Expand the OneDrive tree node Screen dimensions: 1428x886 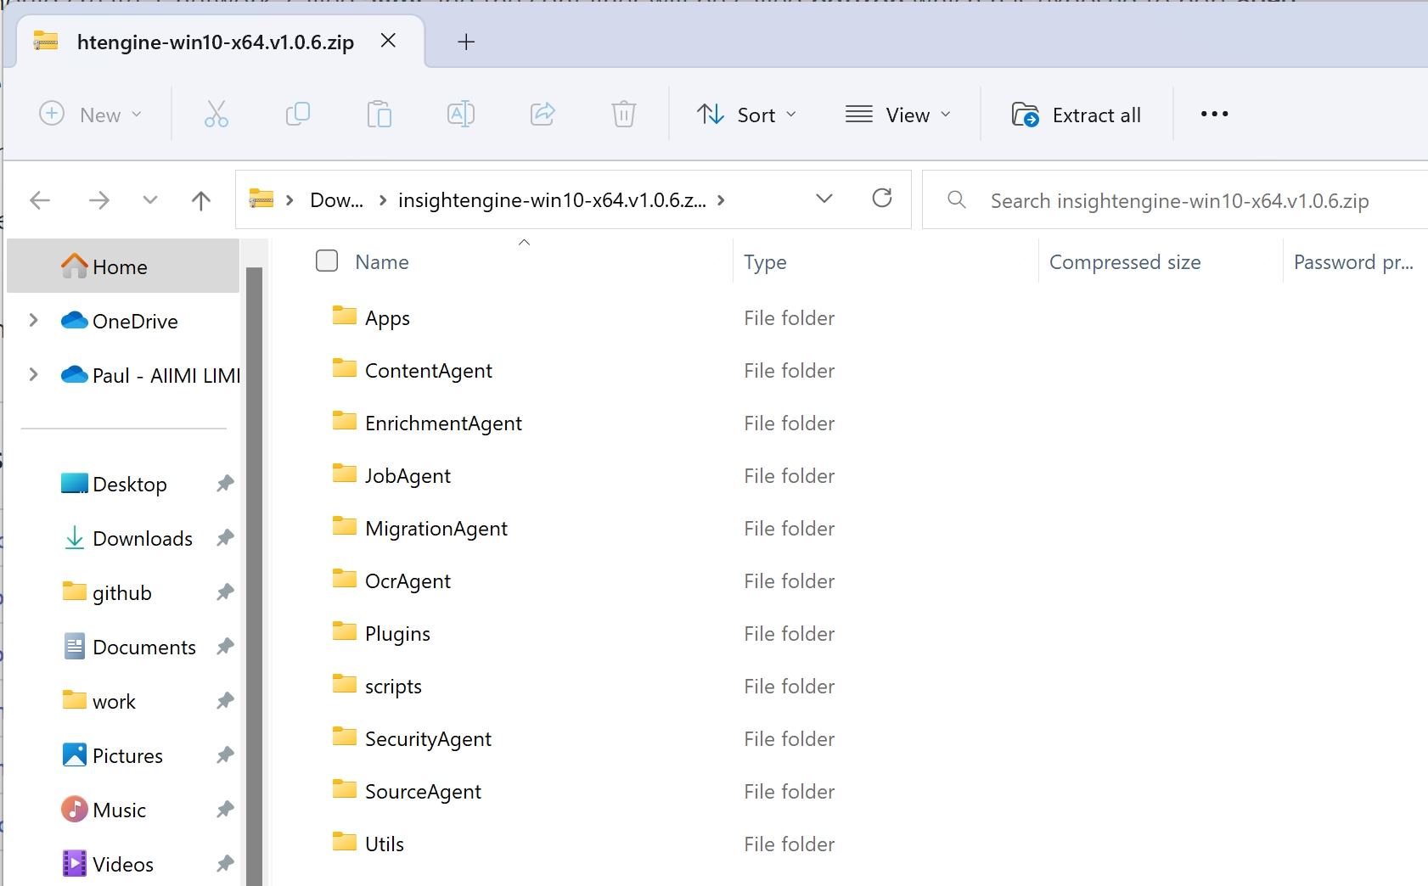pos(33,321)
